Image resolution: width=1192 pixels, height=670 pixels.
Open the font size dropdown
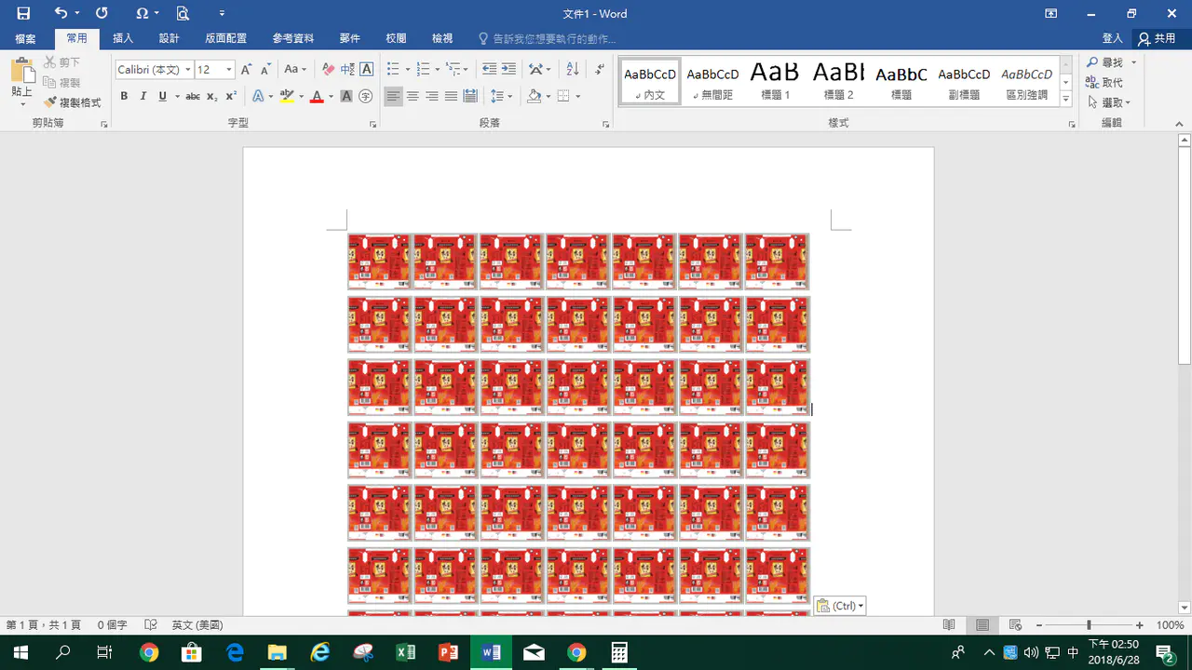(229, 70)
